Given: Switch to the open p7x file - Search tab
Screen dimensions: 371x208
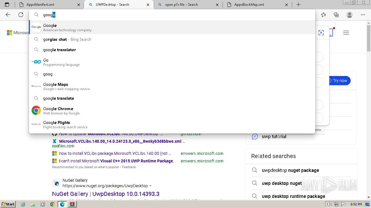Looking at the screenshot, I should coord(188,5).
